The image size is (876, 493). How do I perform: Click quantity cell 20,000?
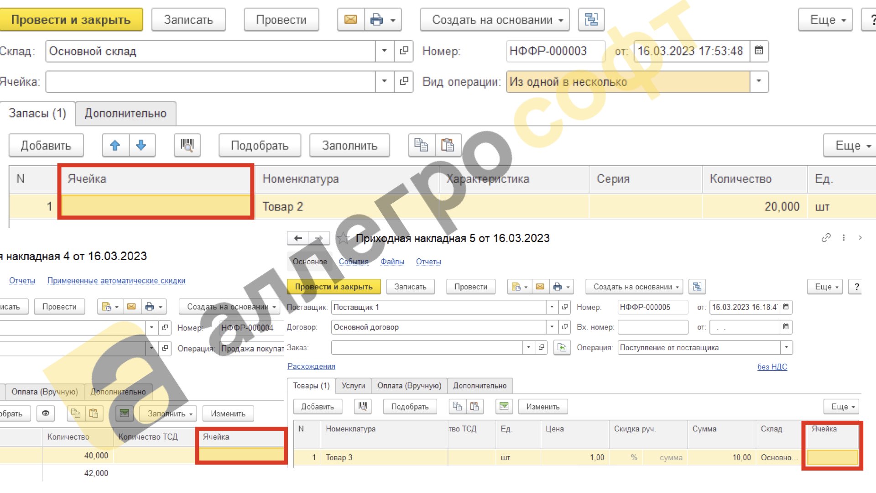(x=755, y=206)
